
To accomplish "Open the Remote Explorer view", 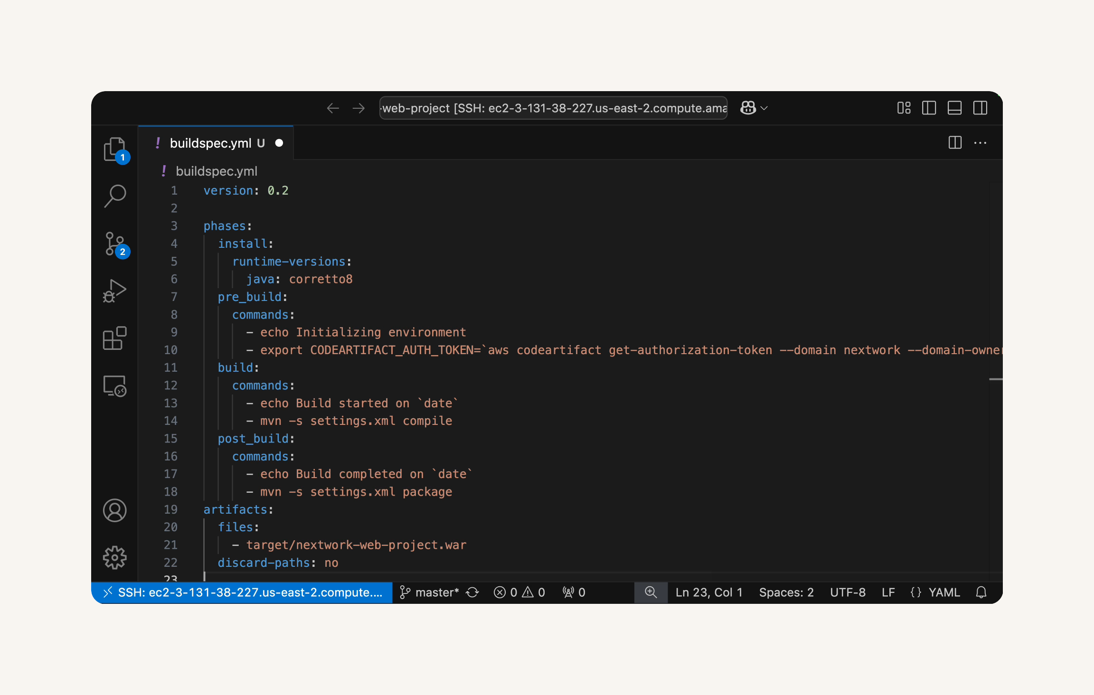I will 114,385.
